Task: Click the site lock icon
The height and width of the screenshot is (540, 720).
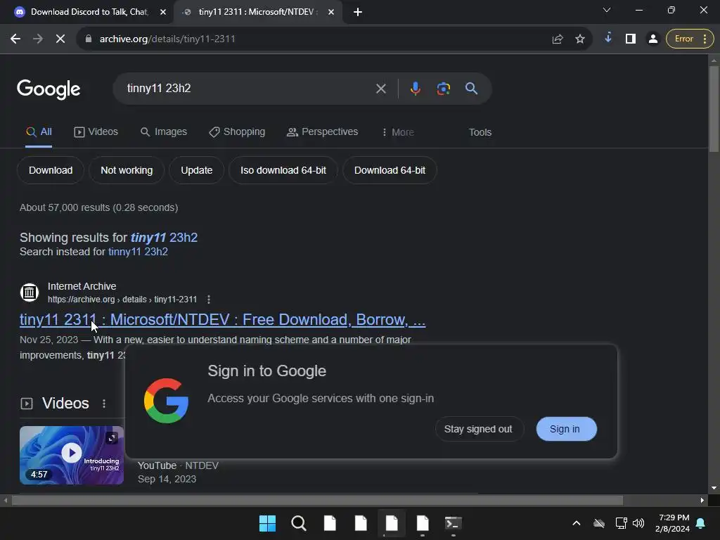Action: 89,39
